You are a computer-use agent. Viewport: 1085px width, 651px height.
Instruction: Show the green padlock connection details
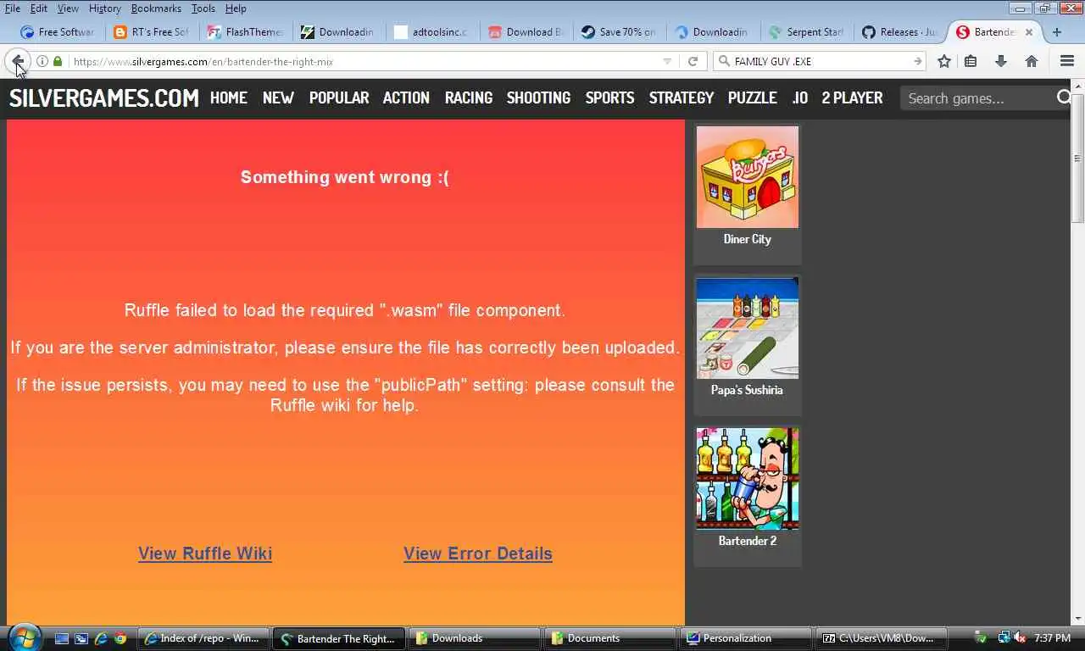(x=58, y=61)
